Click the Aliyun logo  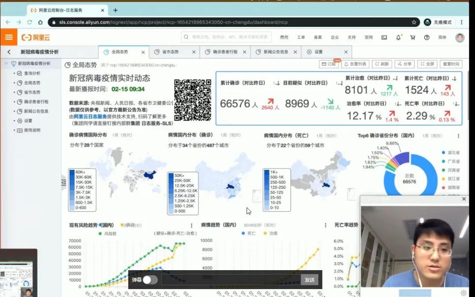[36, 37]
